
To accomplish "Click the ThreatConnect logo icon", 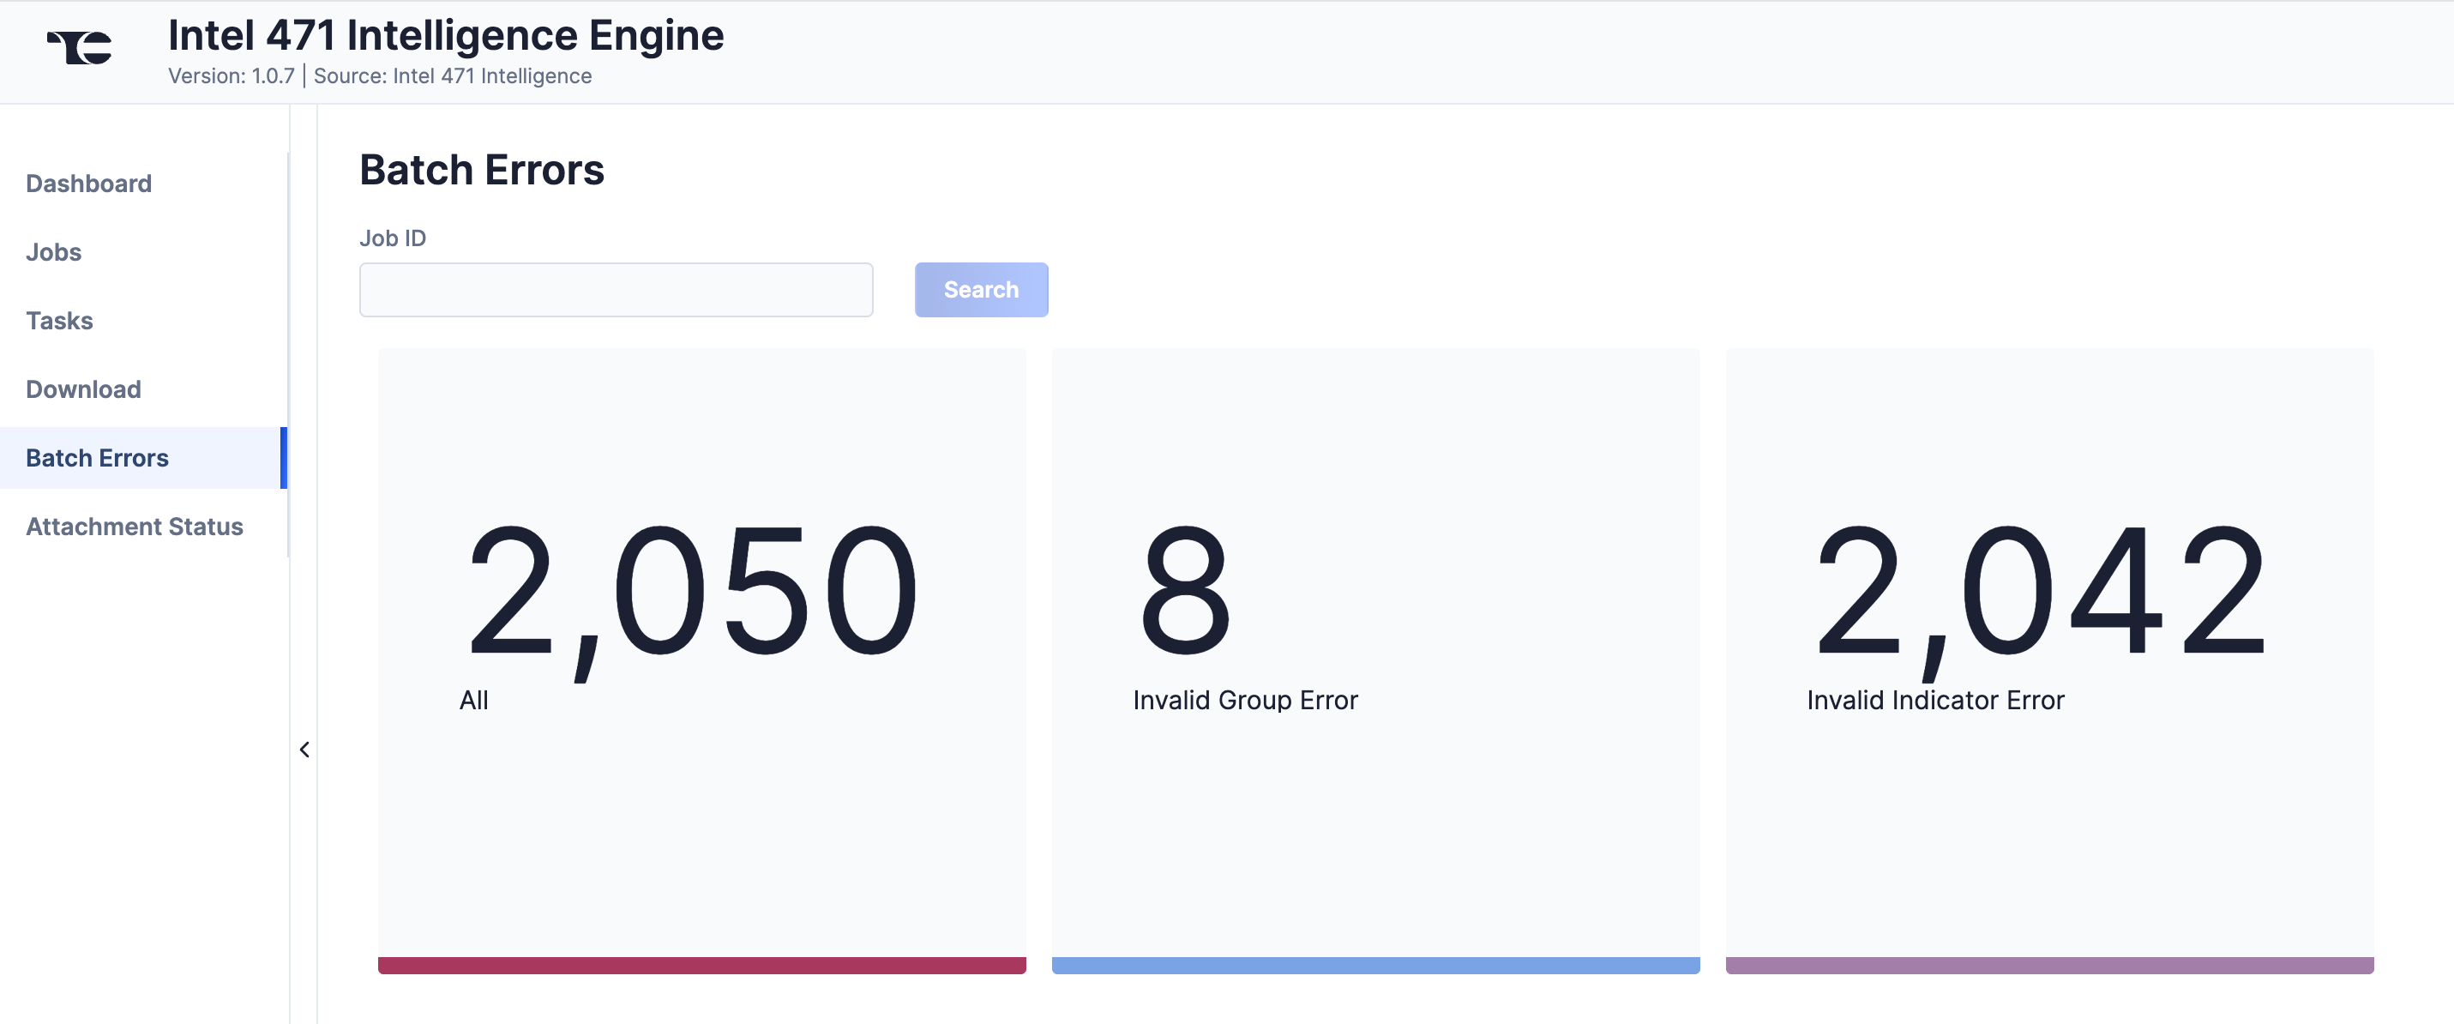I will point(80,48).
